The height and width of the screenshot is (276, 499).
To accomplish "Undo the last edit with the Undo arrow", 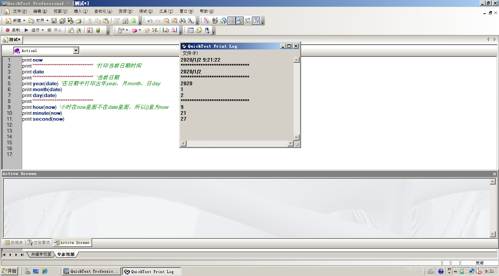I will coord(150,21).
